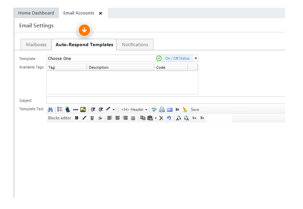Switch to HTML source view
Screen dimensions: 303x209
pos(170,110)
